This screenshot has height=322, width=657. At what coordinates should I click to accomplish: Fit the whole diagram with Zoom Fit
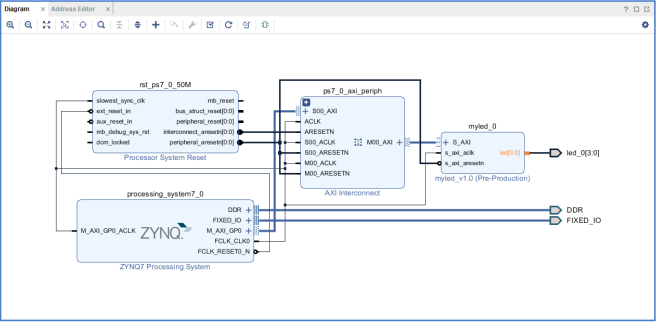[x=46, y=24]
